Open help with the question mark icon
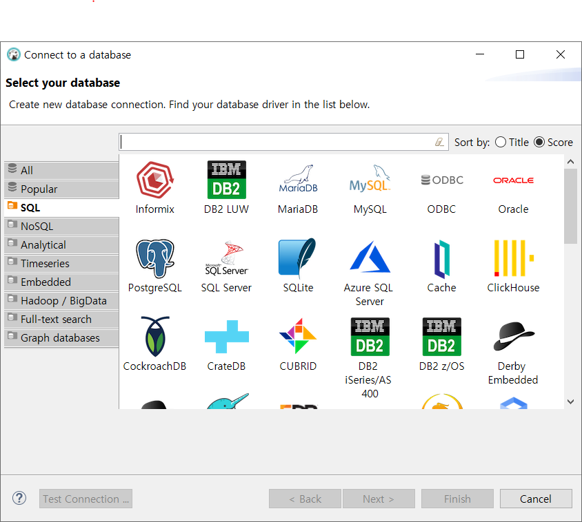582x522 pixels. pyautogui.click(x=19, y=498)
